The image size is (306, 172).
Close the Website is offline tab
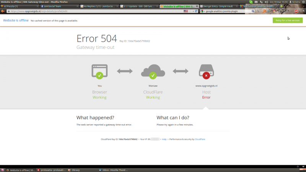(197, 6)
